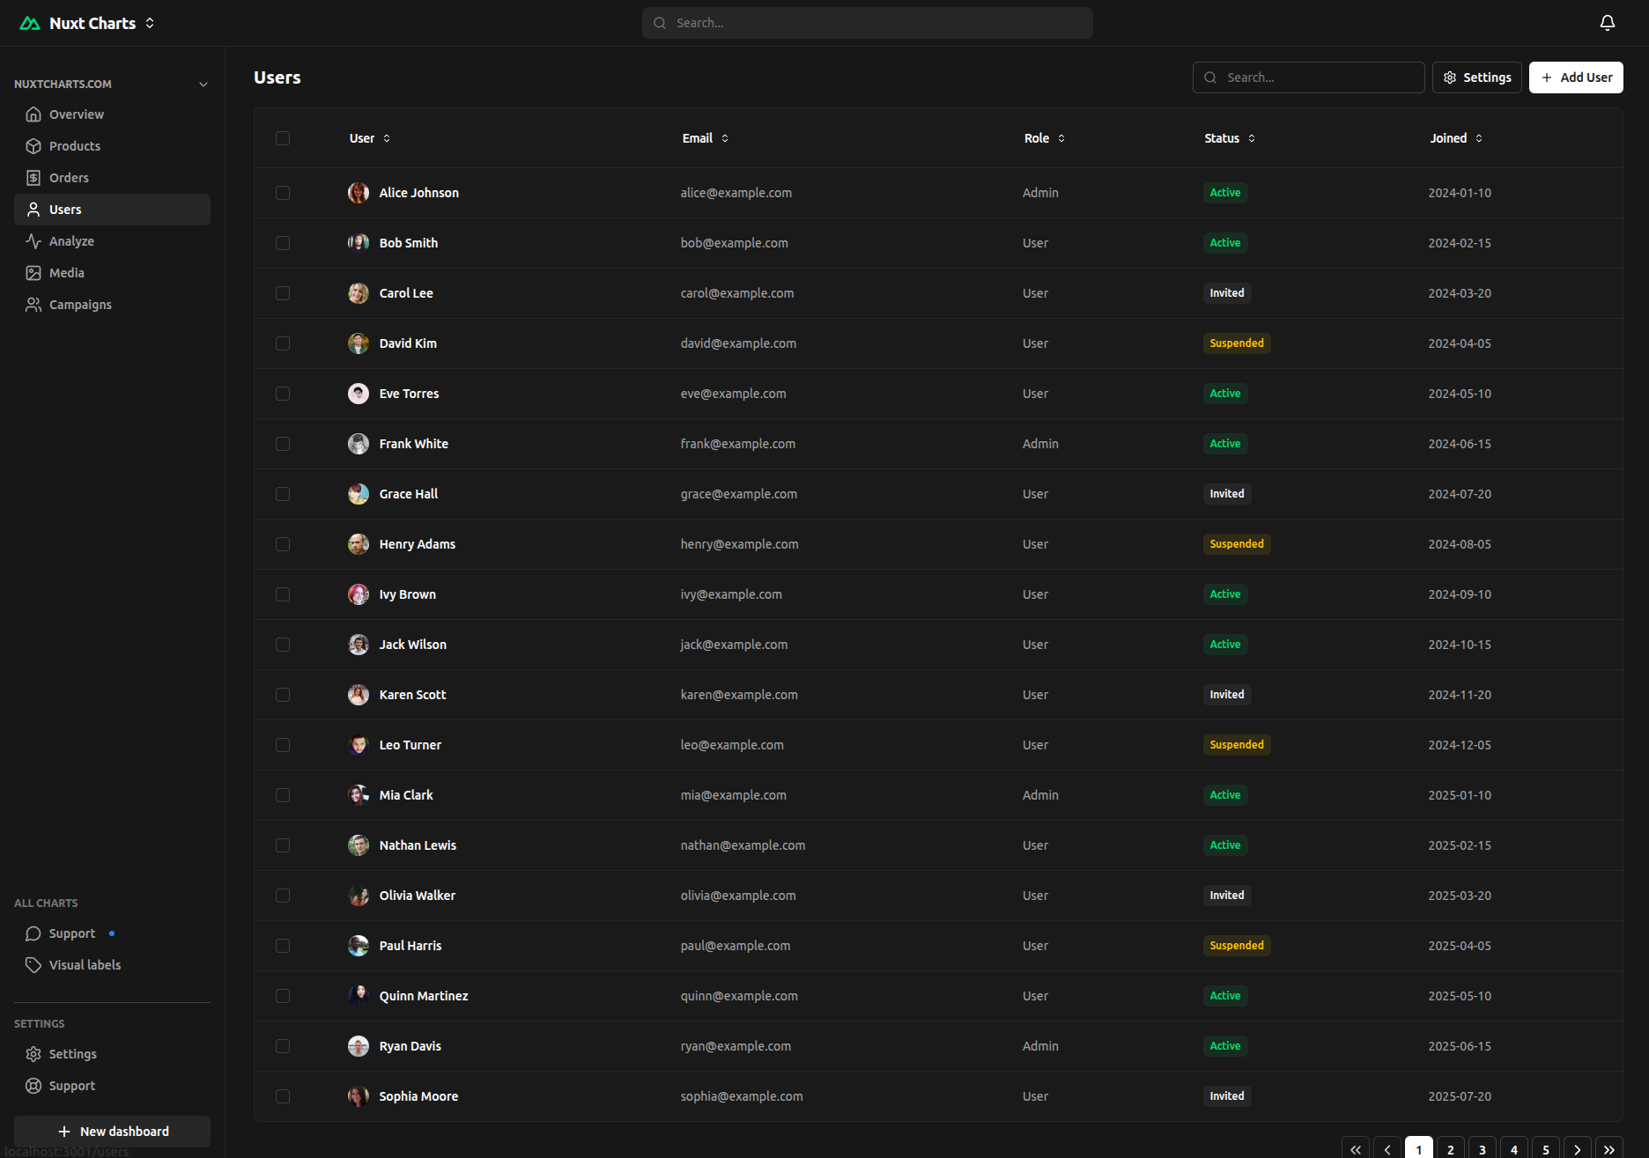Click the notification bell icon
The image size is (1649, 1158).
tap(1607, 23)
